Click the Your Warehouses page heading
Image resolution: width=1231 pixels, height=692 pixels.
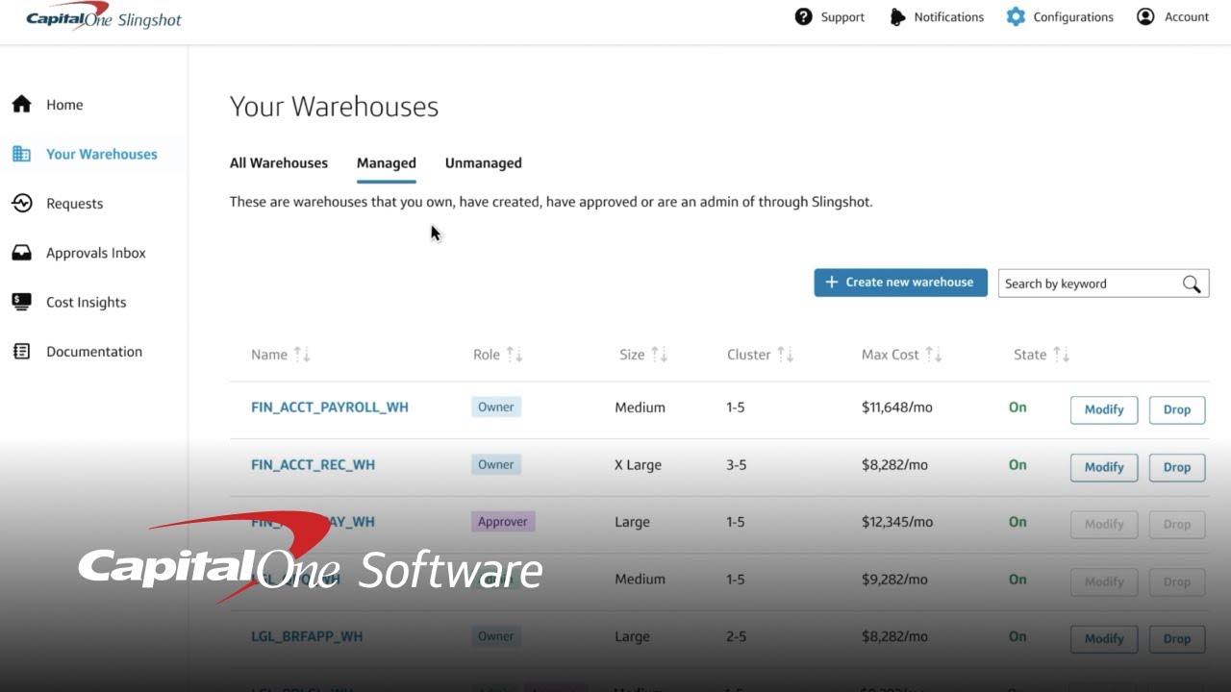tap(334, 107)
